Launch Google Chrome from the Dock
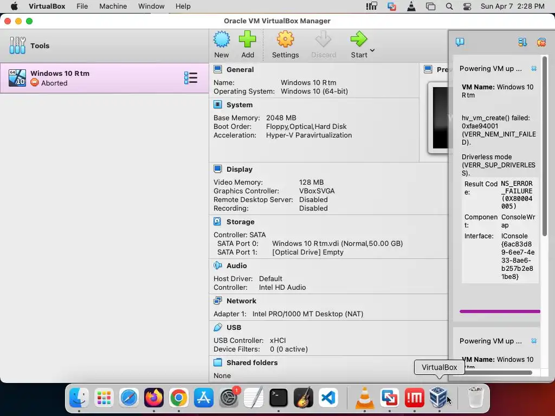Viewport: 555px width, 416px height. (179, 398)
